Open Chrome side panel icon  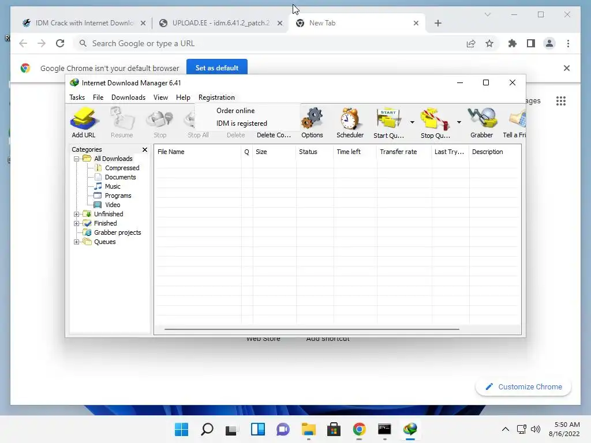tap(531, 44)
